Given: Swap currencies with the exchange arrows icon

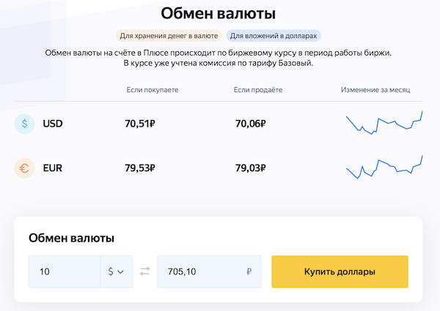Looking at the screenshot, I should (x=144, y=271).
